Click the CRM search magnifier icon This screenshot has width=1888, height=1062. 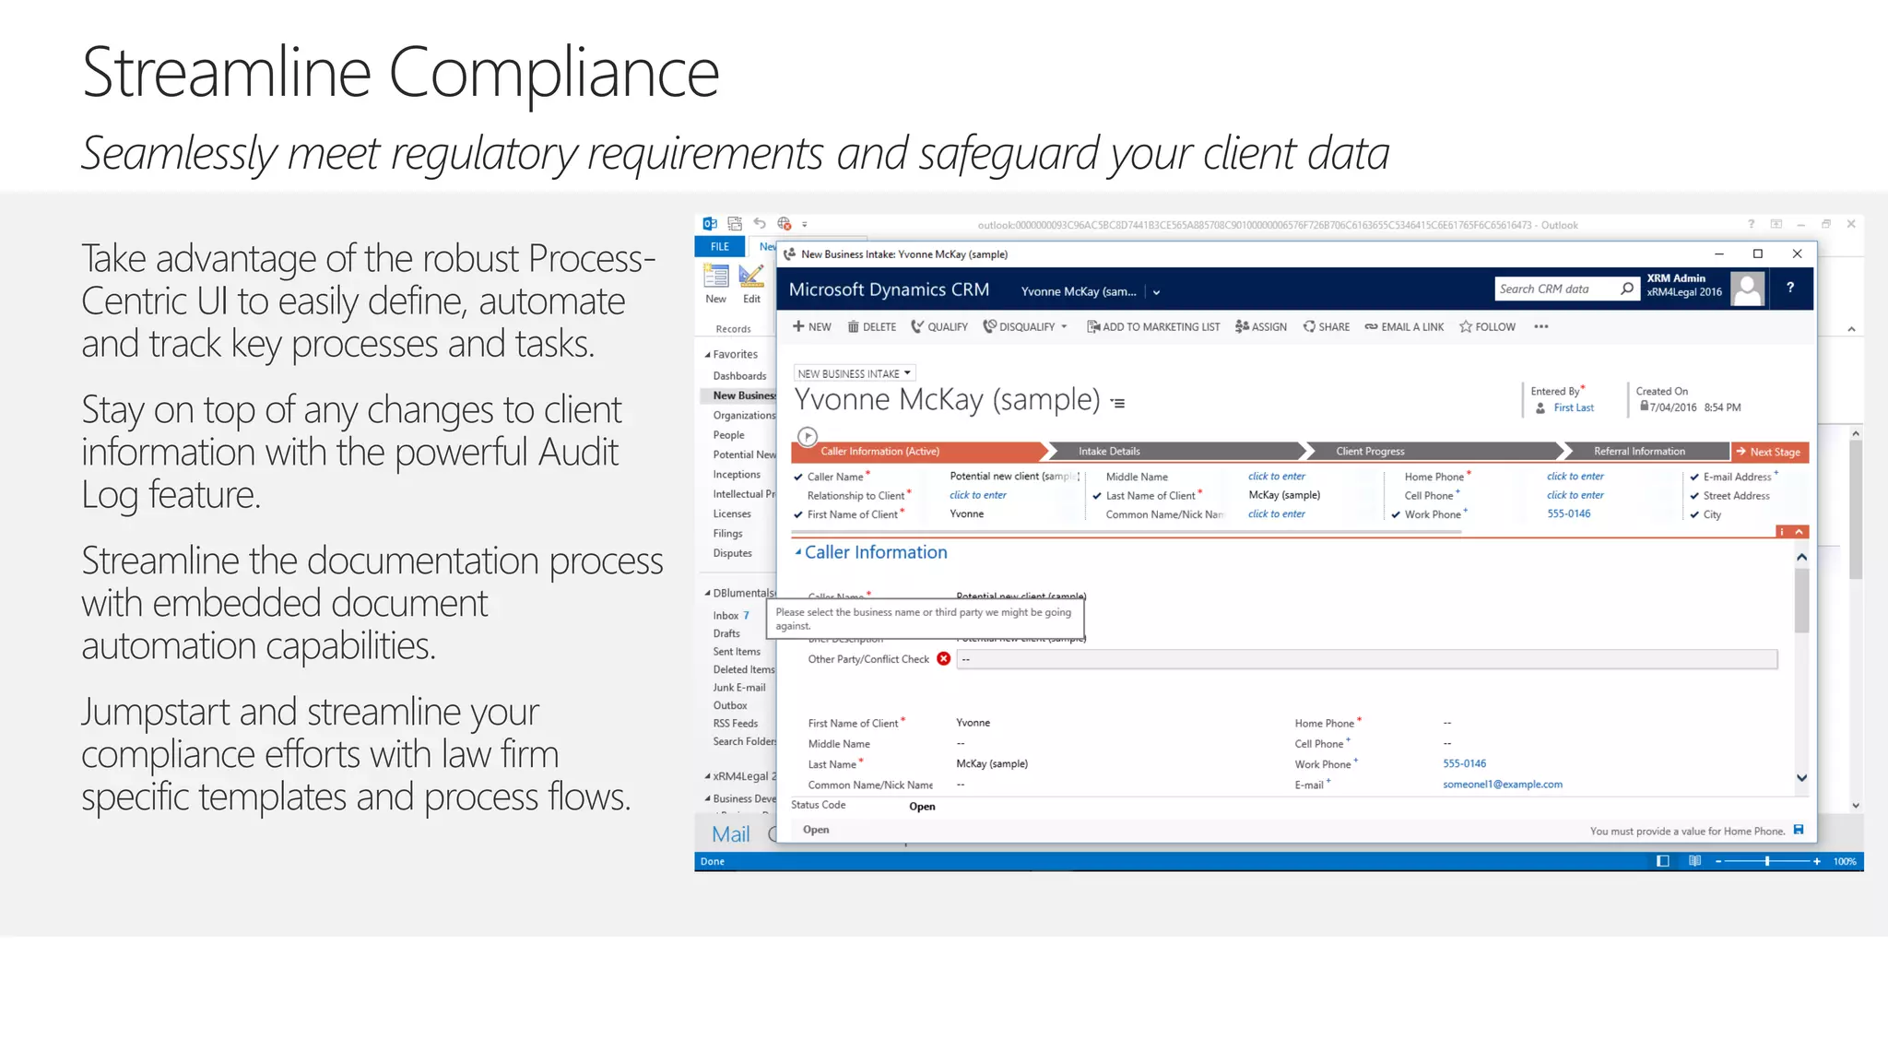[x=1627, y=289]
